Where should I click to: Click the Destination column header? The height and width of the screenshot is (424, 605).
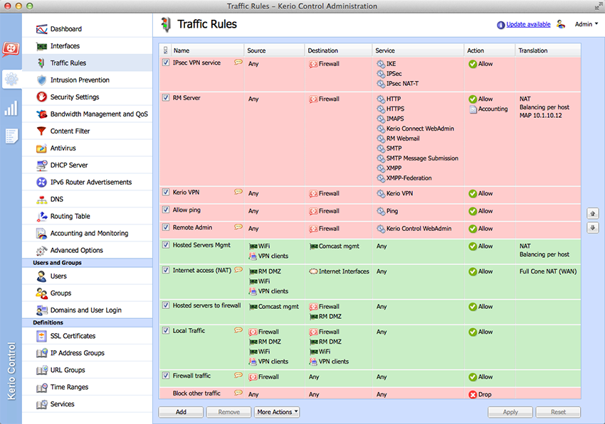(x=338, y=50)
